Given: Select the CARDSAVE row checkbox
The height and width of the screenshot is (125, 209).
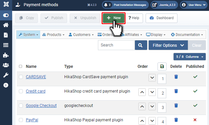Looking at the screenshot, I should (x=21, y=77).
